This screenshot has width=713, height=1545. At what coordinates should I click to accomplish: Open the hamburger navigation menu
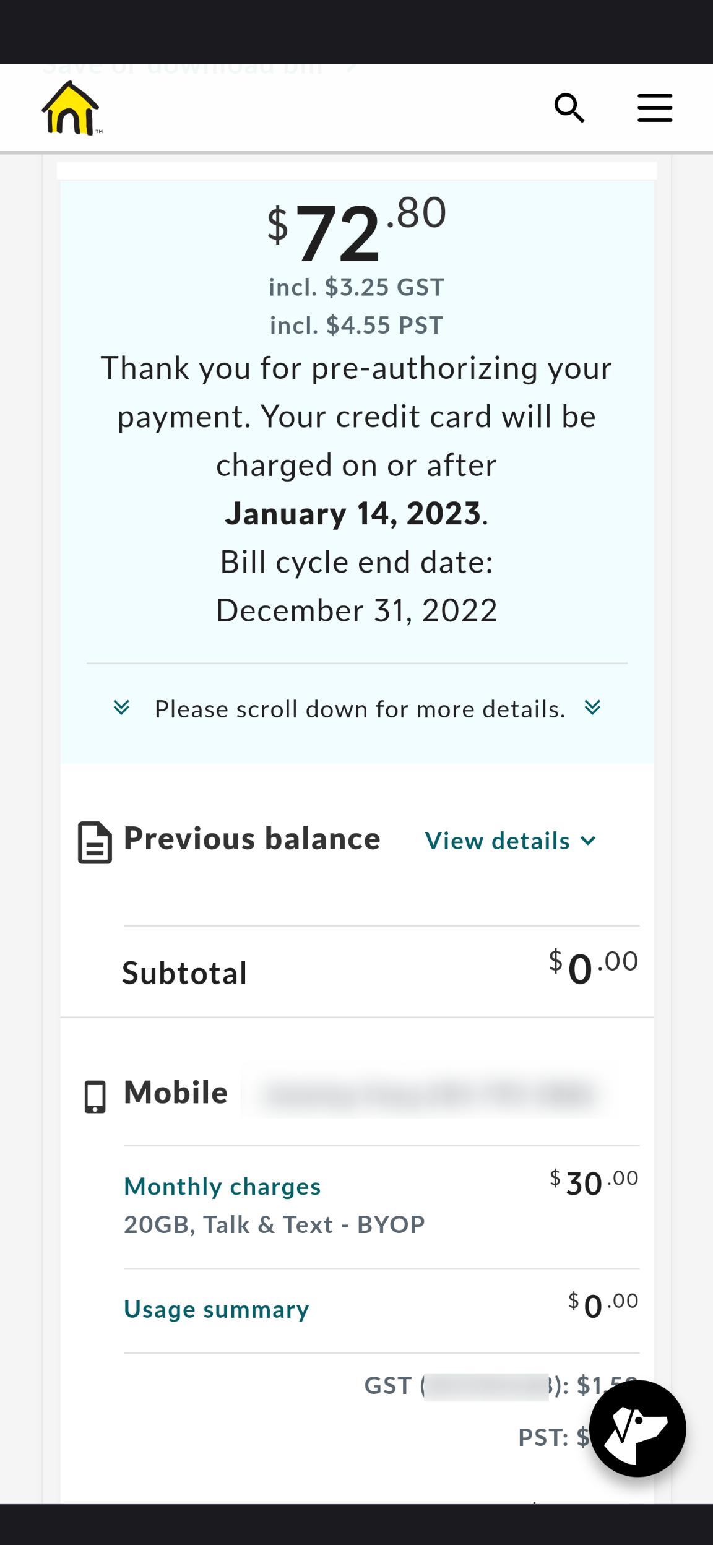pyautogui.click(x=655, y=108)
